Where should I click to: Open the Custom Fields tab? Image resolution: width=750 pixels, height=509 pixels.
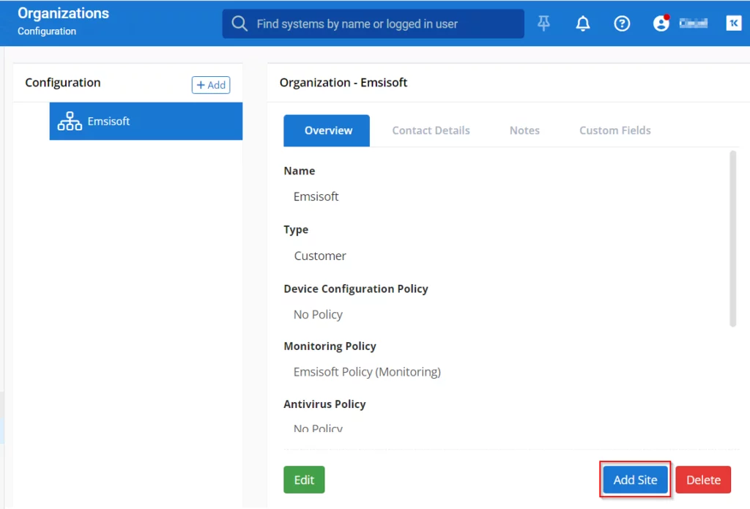click(x=615, y=130)
